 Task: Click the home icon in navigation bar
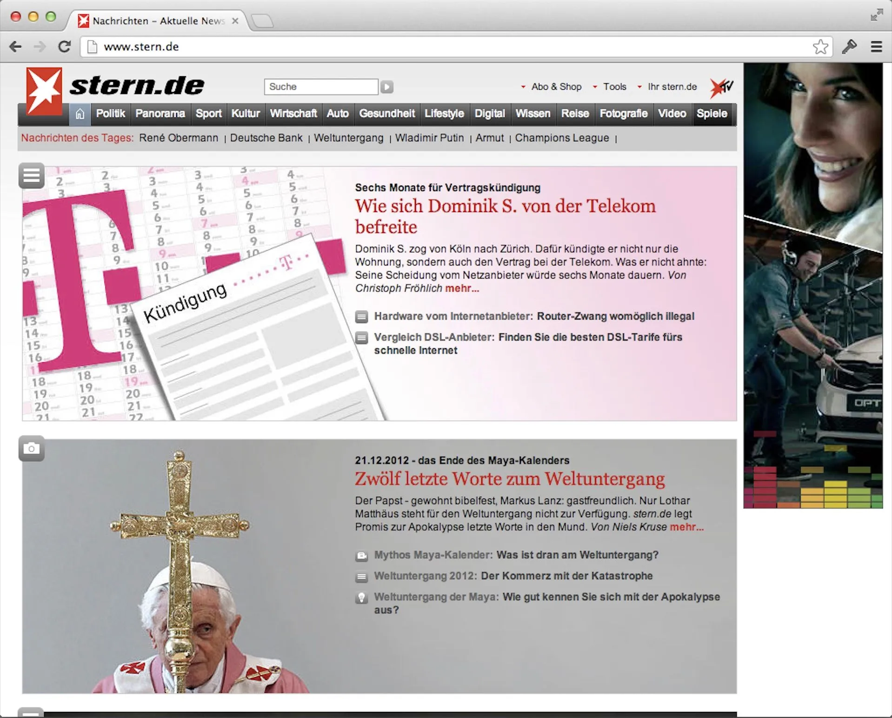click(x=80, y=114)
